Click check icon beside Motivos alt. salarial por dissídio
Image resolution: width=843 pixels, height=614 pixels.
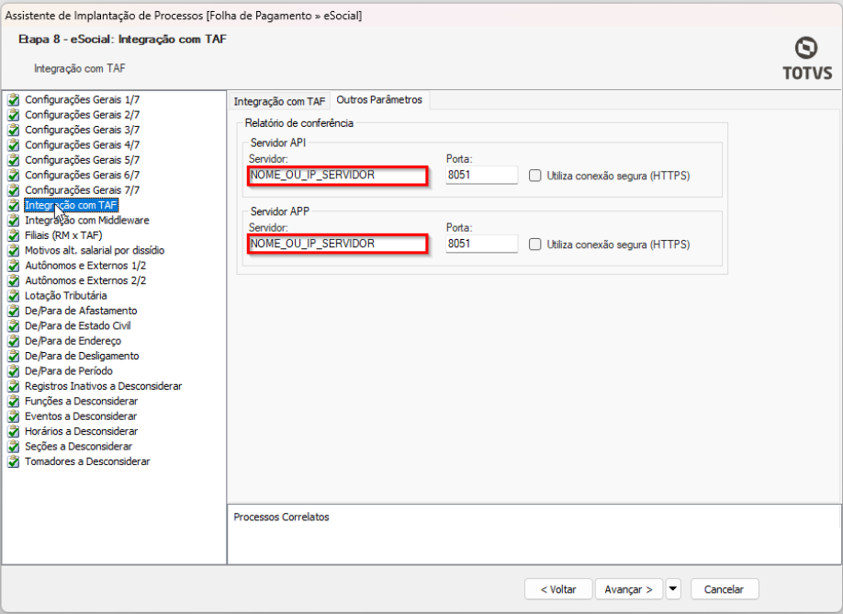pyautogui.click(x=14, y=250)
